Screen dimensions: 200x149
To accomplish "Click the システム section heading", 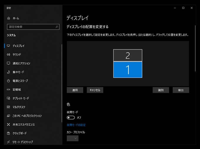I will 11,35.
